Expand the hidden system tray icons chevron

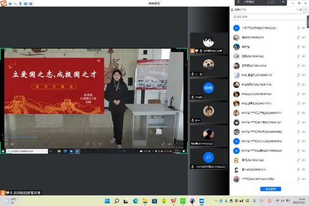pos(216,201)
